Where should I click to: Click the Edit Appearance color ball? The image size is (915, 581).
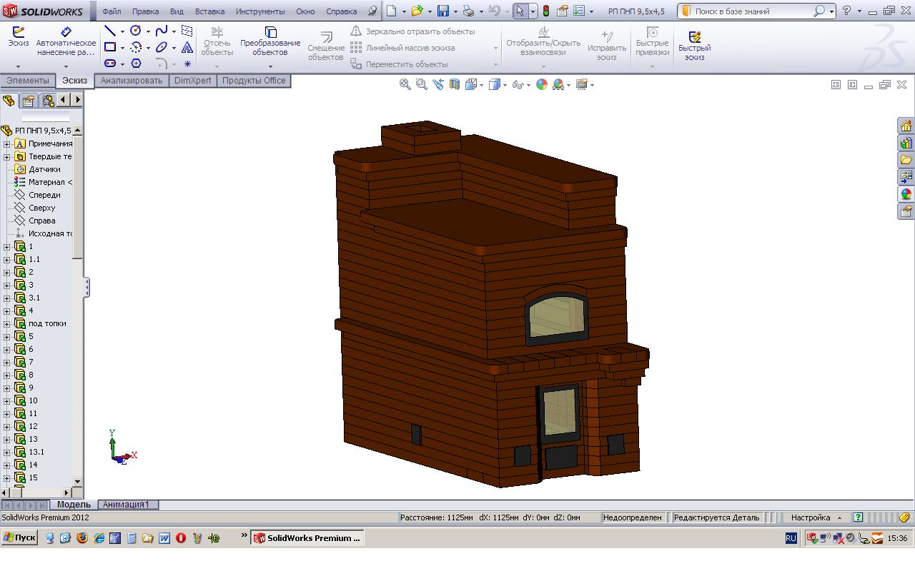pyautogui.click(x=542, y=84)
